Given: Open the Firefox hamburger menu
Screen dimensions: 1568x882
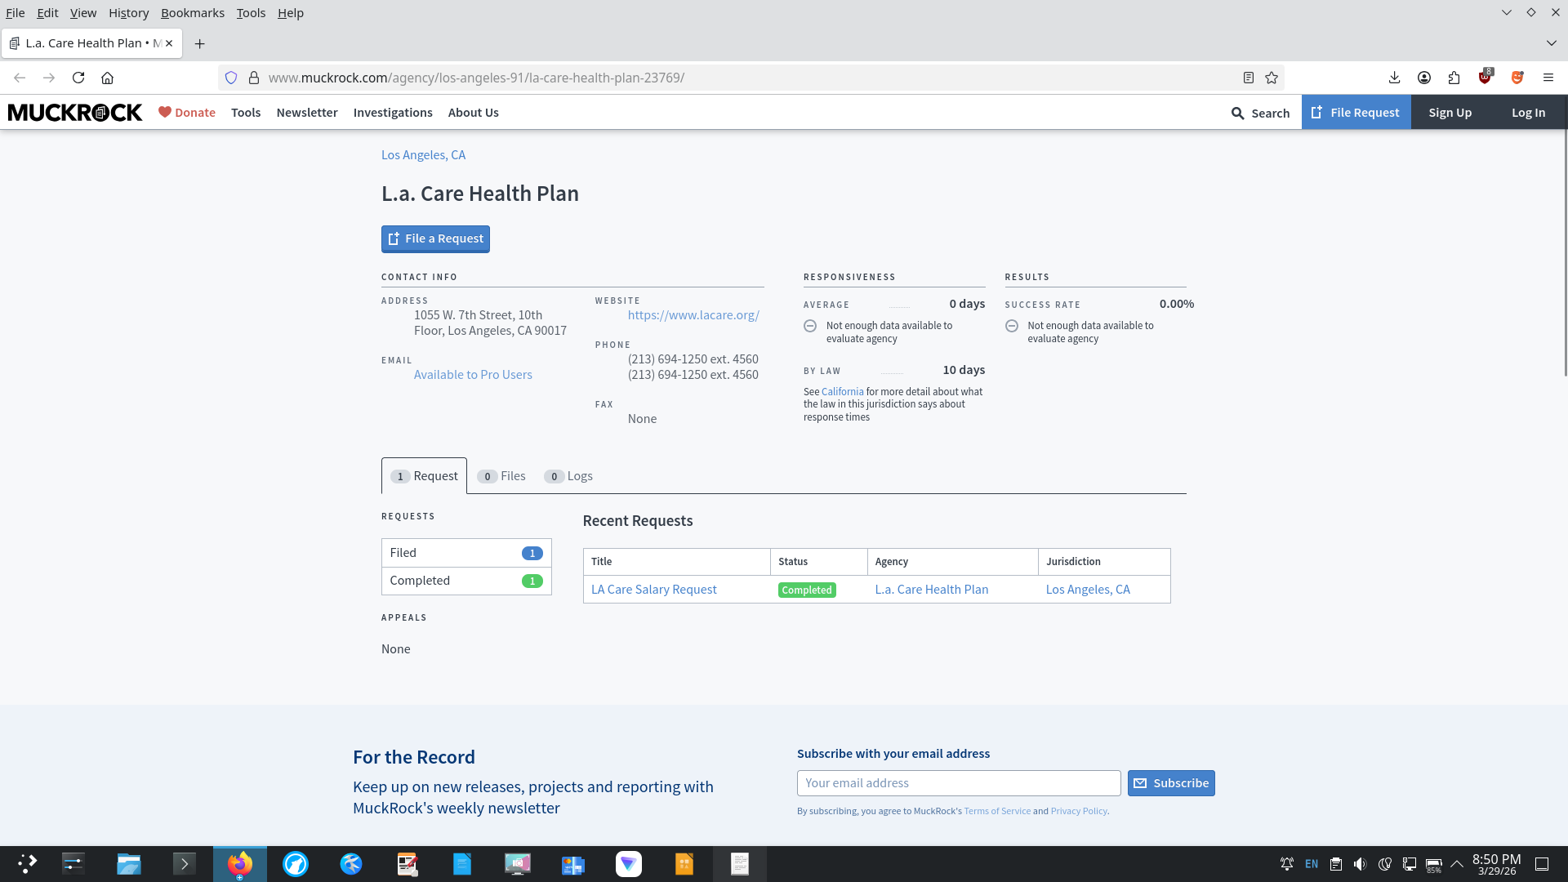Looking at the screenshot, I should click(x=1548, y=78).
